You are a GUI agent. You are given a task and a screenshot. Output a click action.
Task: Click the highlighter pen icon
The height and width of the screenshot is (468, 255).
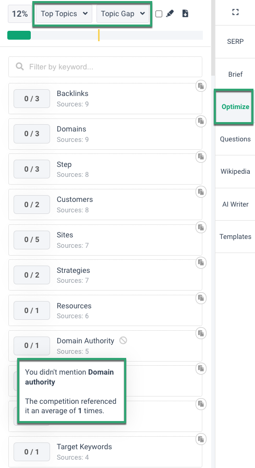[x=169, y=14]
